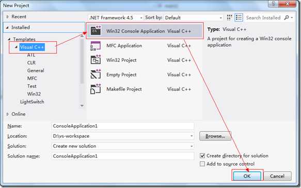The image size is (301, 188).
Task: Click OK to create the project
Action: coord(247,176)
